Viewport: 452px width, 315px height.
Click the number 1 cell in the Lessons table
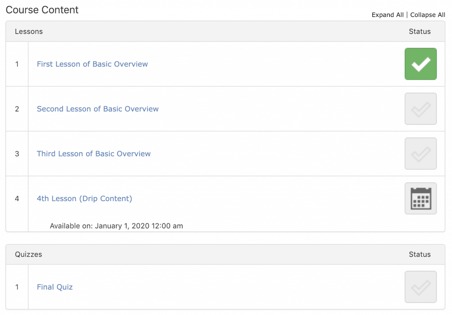(x=17, y=64)
